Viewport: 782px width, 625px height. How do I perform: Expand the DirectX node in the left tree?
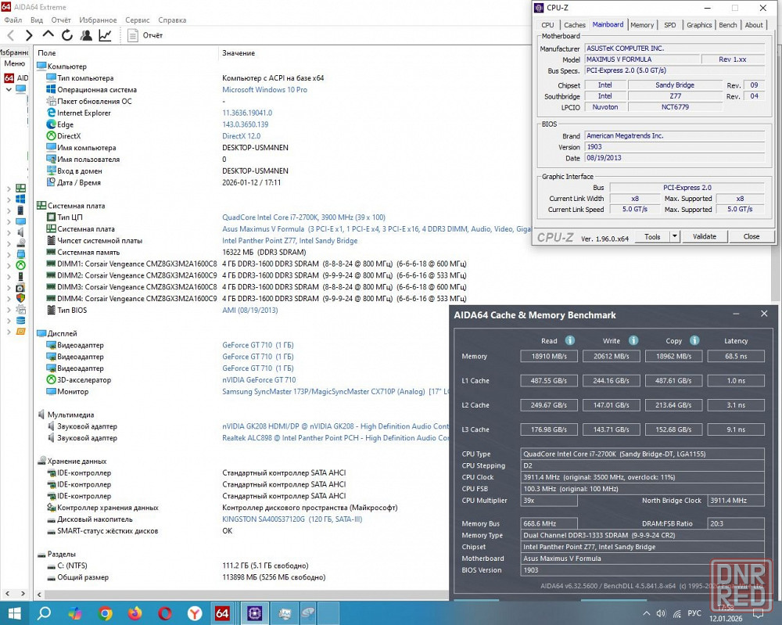(9, 265)
